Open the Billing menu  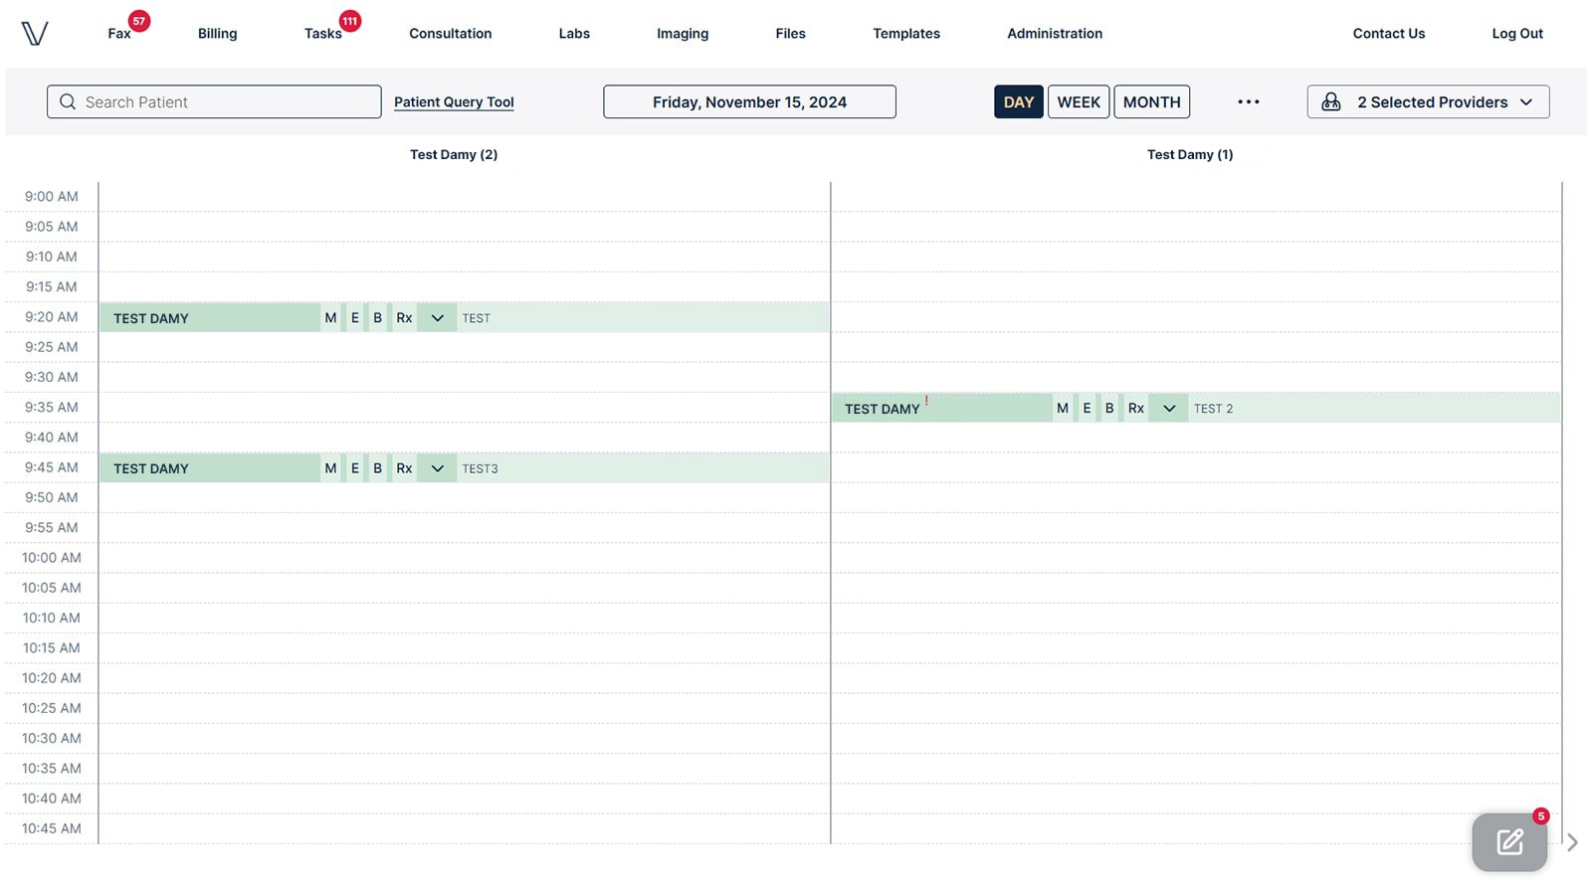coord(217,33)
